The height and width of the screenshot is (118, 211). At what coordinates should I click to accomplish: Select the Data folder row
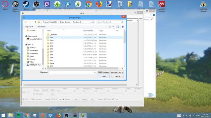click(x=85, y=37)
